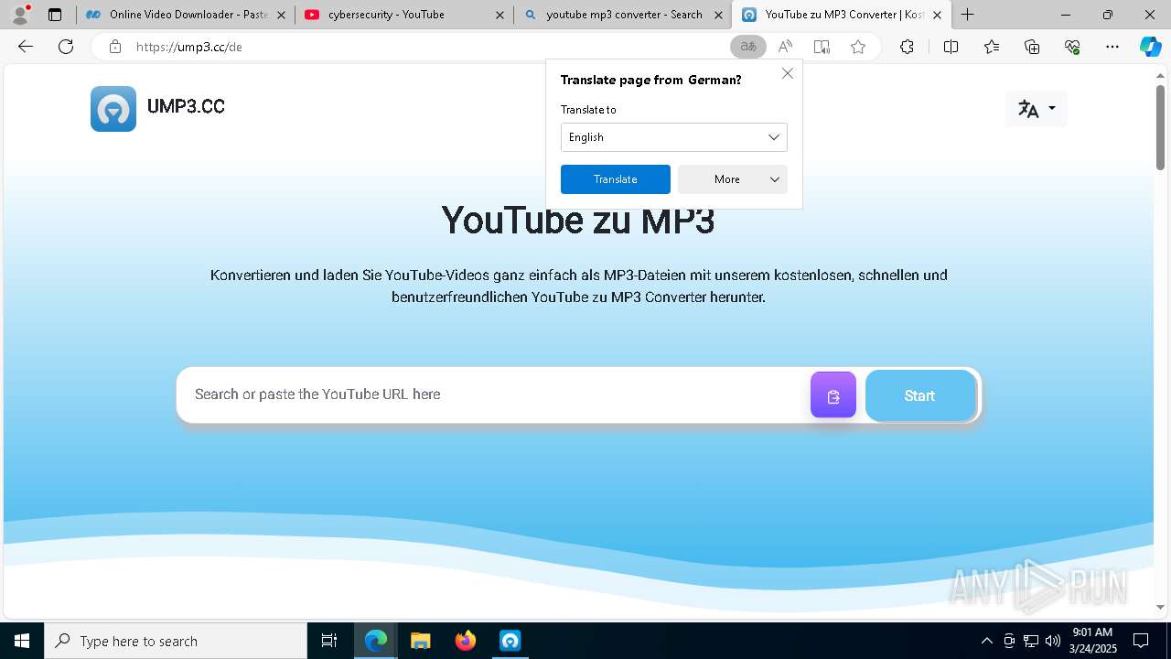Viewport: 1171px width, 659px height.
Task: Close the cybersecurity YouTube tab
Action: click(499, 15)
